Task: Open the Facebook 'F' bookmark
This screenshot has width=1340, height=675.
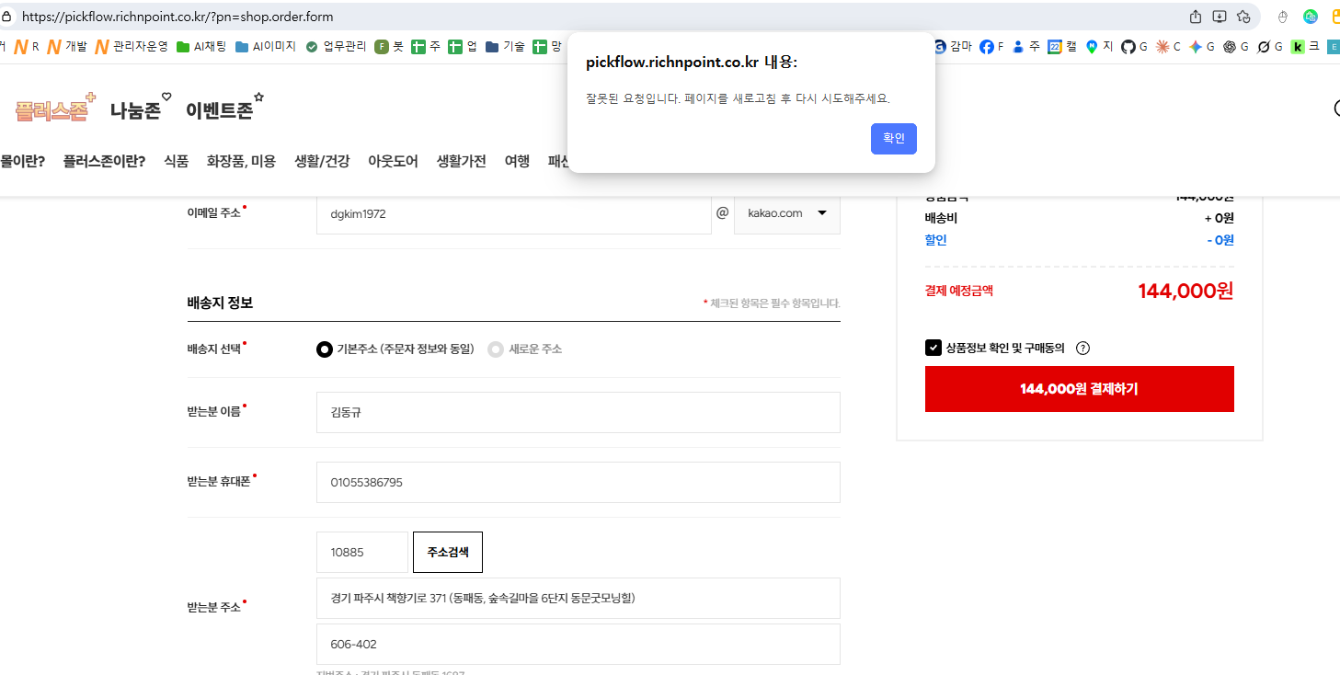Action: tap(992, 46)
